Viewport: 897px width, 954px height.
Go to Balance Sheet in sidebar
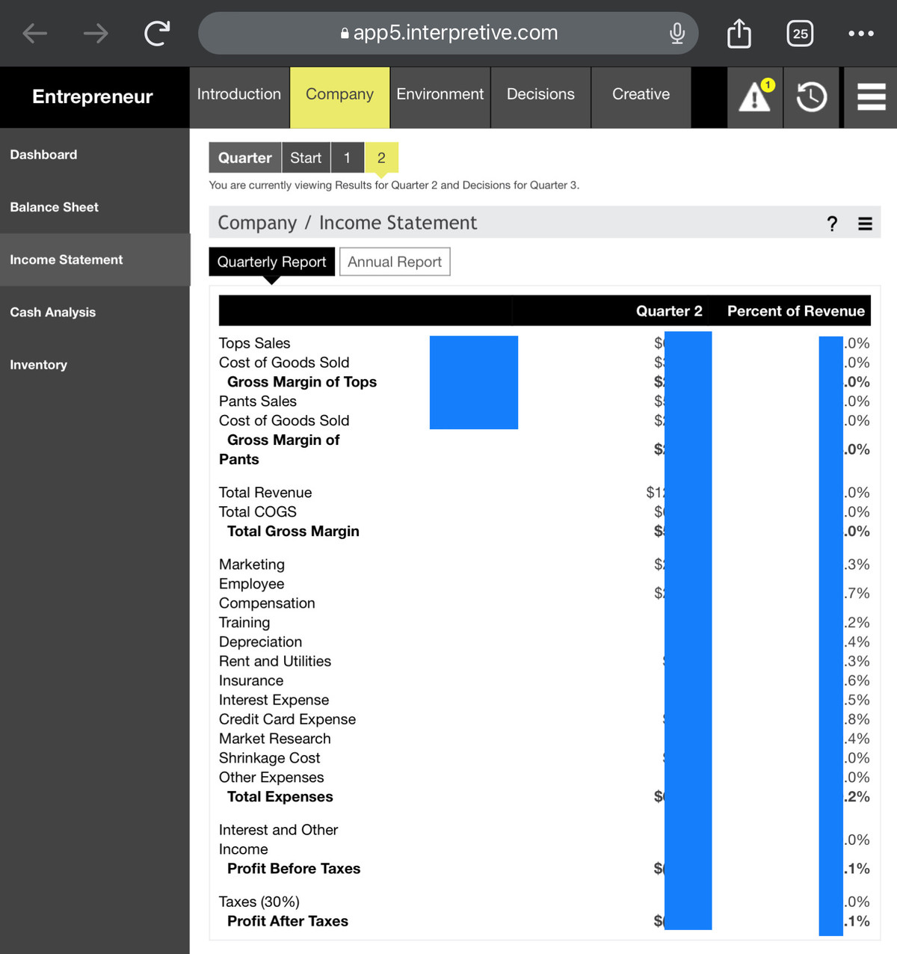point(55,207)
